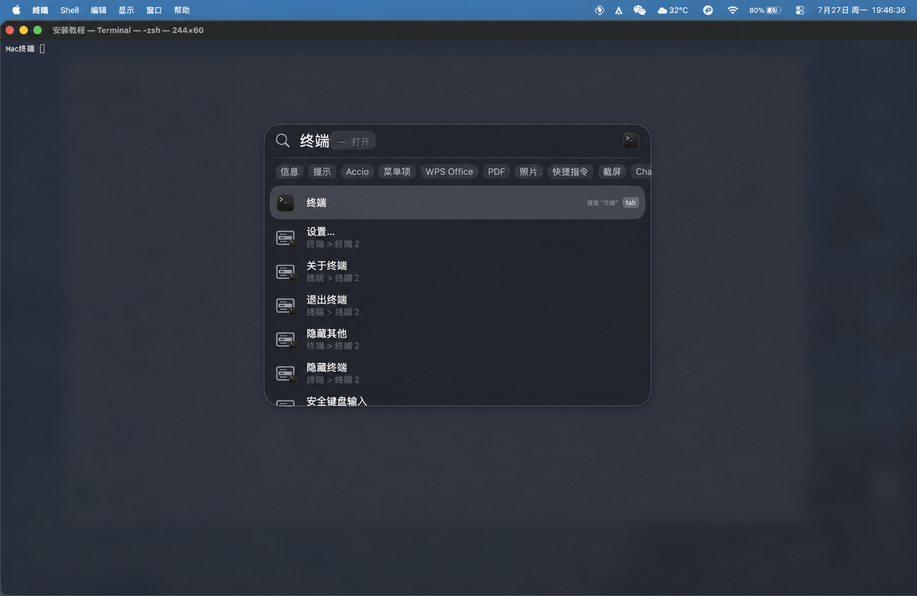Open the 终端 app result

[457, 203]
